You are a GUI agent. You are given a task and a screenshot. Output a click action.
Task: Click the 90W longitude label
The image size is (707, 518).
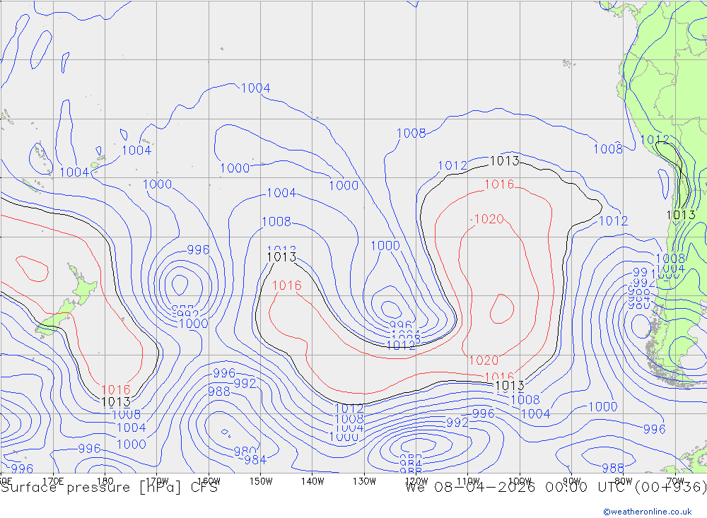pos(572,481)
